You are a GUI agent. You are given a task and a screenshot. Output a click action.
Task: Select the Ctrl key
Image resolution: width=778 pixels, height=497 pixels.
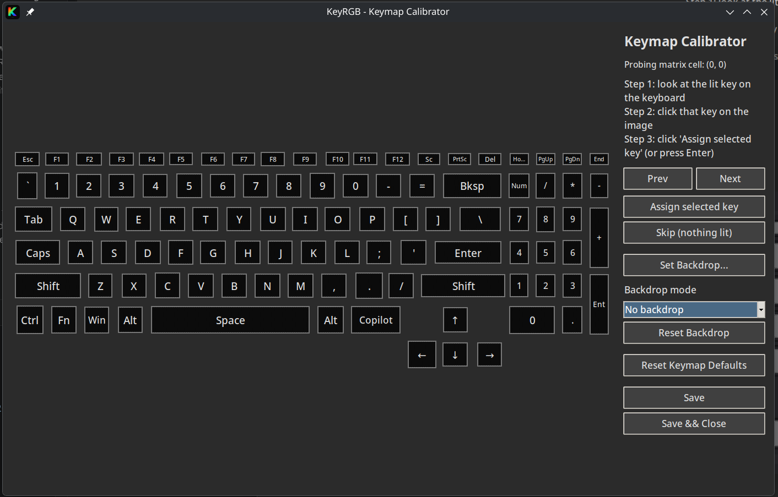[30, 320]
